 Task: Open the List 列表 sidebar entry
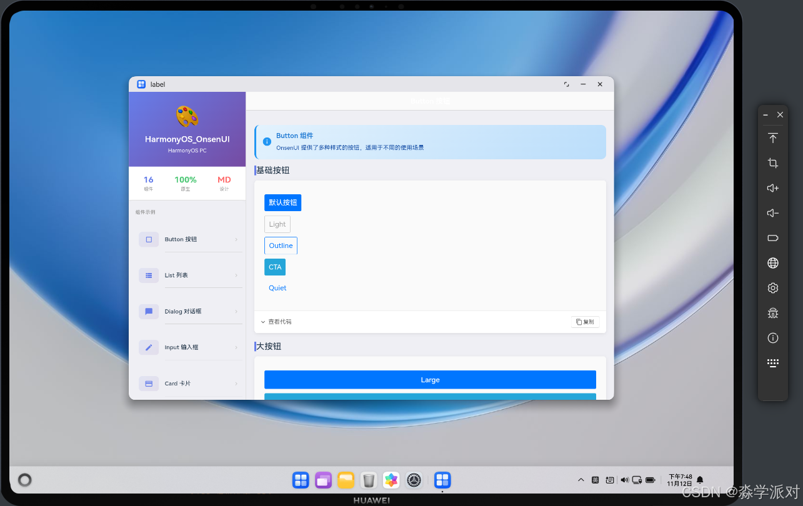tap(187, 275)
